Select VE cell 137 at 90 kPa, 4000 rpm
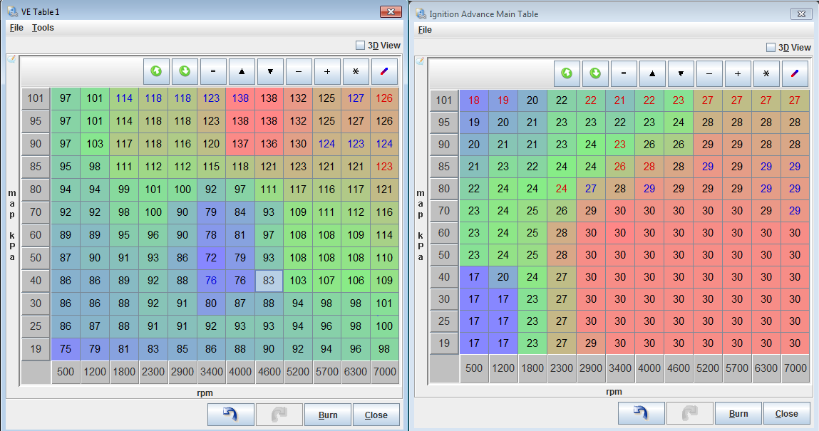The height and width of the screenshot is (431, 819). (240, 143)
